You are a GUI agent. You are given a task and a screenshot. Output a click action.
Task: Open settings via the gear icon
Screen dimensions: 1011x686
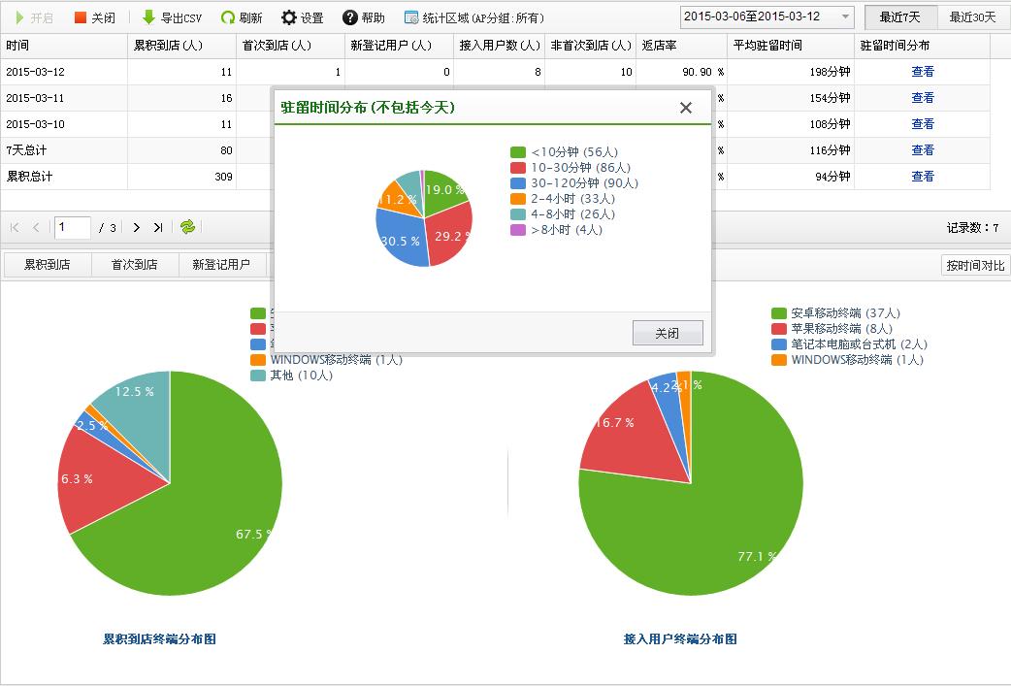[289, 17]
